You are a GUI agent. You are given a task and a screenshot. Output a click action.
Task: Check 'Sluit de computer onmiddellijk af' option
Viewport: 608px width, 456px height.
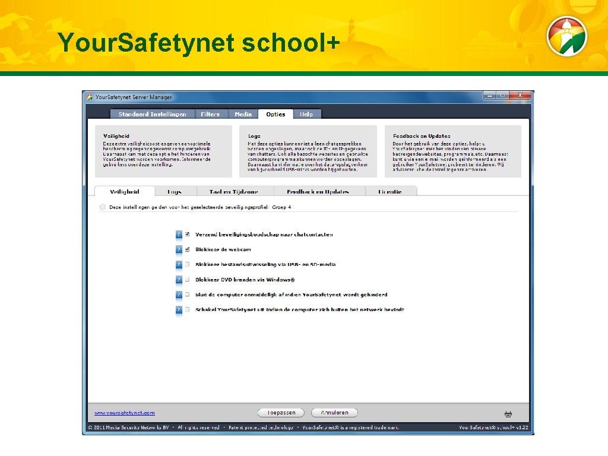(187, 294)
